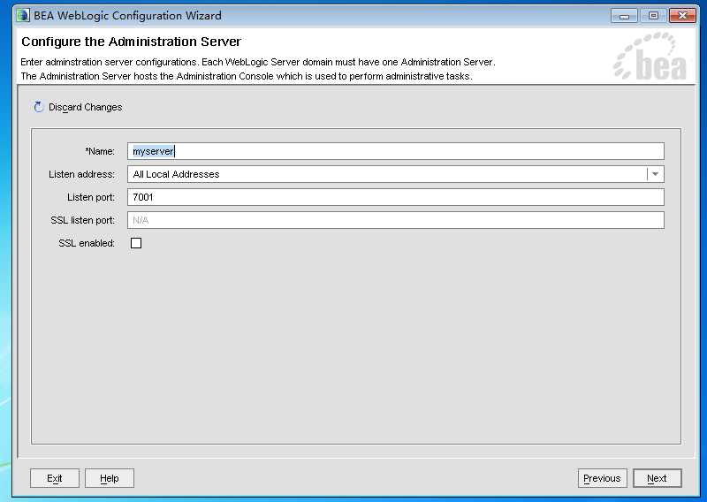Click the Exit button

[55, 478]
